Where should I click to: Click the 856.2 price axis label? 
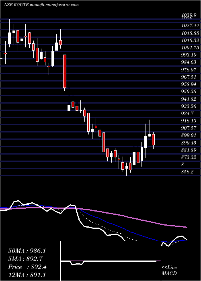click(x=188, y=172)
